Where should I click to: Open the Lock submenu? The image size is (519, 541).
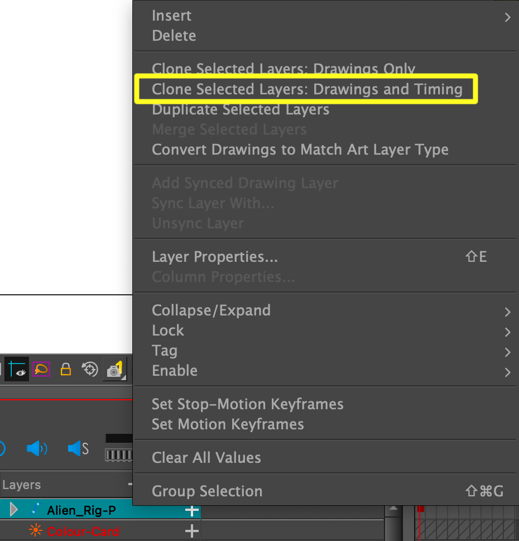click(168, 331)
